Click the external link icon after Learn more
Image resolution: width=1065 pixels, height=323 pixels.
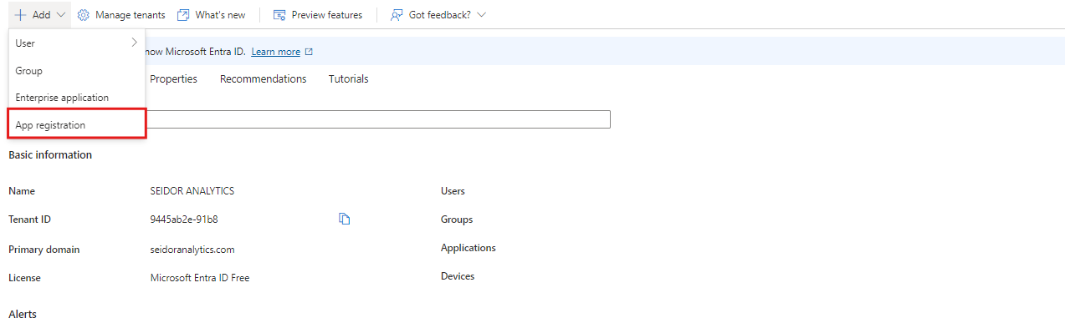[309, 52]
